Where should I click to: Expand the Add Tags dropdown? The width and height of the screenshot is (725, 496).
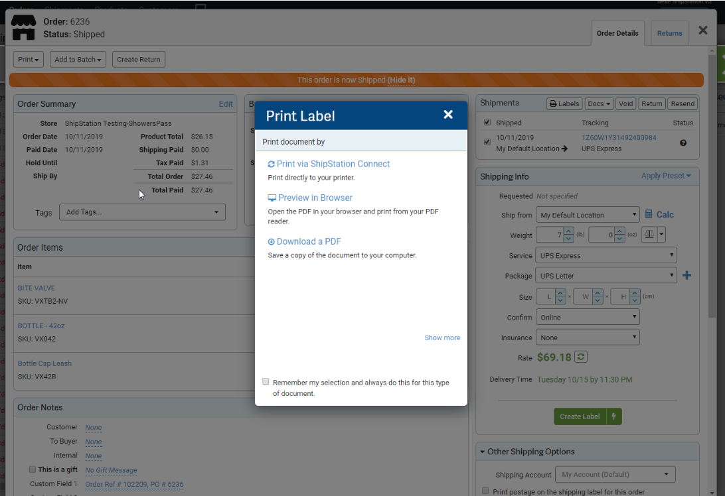[142, 212]
